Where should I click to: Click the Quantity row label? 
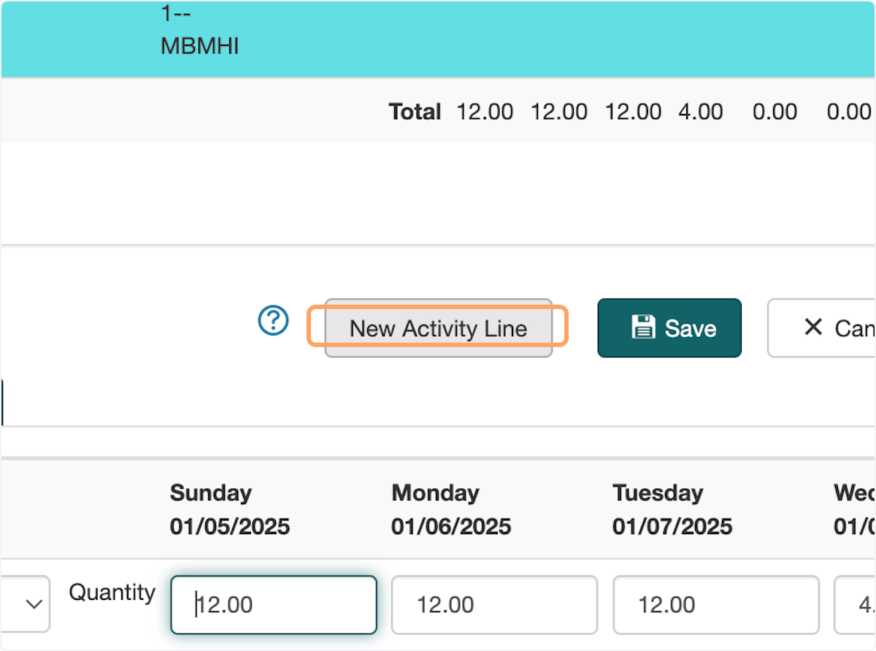[111, 593]
